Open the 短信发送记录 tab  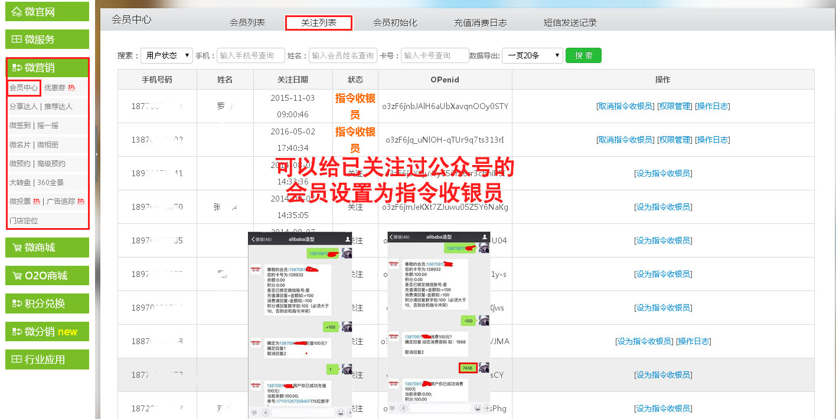[x=570, y=23]
